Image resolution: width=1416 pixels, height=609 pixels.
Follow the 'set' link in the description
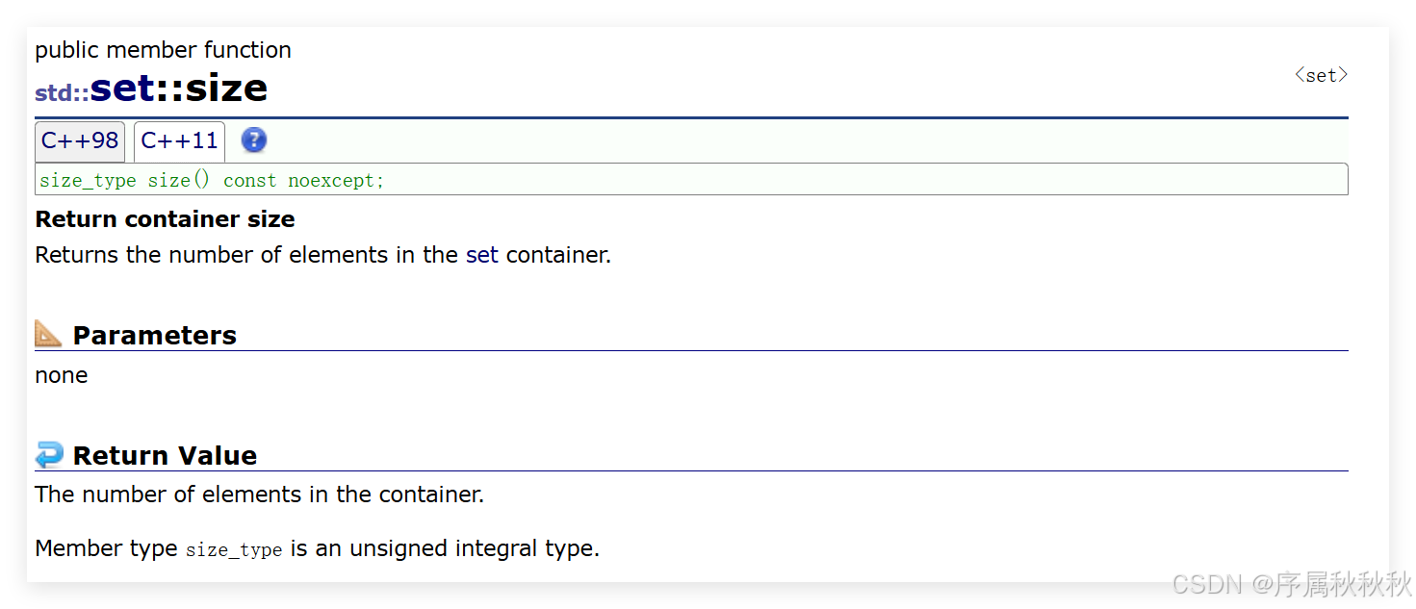point(482,255)
